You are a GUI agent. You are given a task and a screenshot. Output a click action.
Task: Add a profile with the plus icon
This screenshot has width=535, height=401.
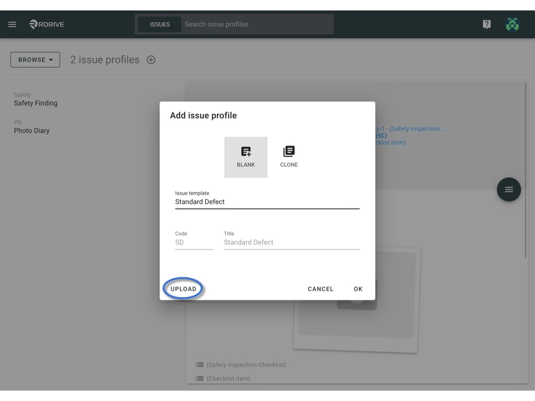pyautogui.click(x=150, y=60)
